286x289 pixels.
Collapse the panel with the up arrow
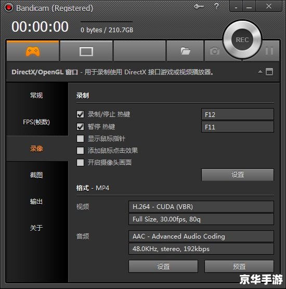click(260, 72)
